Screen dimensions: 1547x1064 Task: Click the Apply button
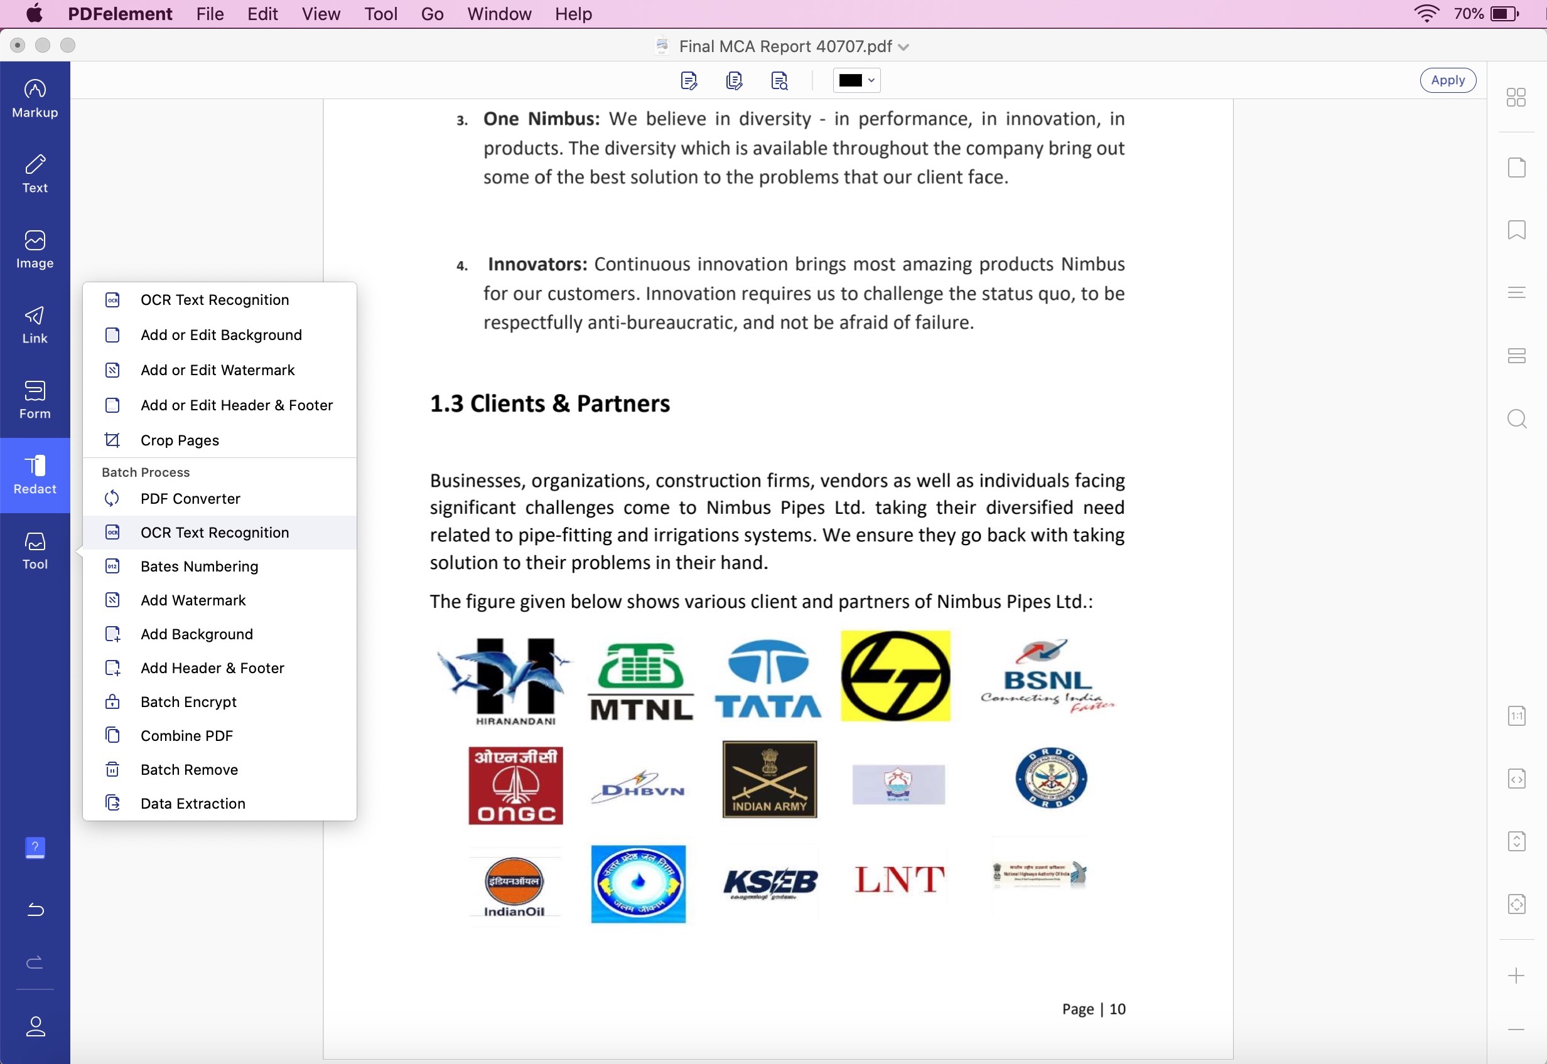(1448, 80)
